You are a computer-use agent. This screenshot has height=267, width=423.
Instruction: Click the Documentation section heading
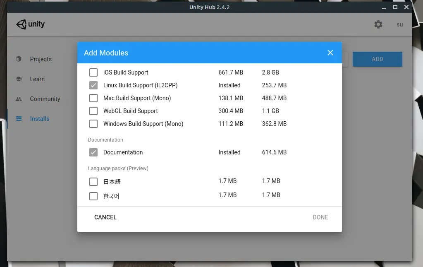click(x=105, y=140)
